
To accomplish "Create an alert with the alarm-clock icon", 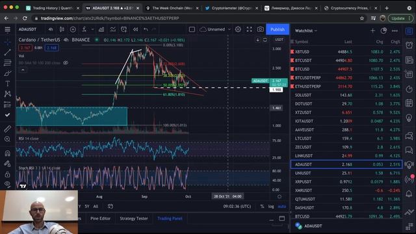I will coord(124,29).
